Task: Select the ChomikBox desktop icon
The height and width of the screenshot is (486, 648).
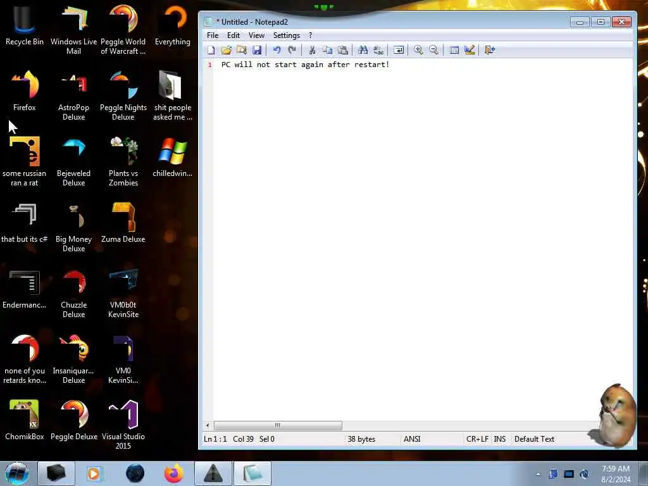Action: [x=25, y=420]
